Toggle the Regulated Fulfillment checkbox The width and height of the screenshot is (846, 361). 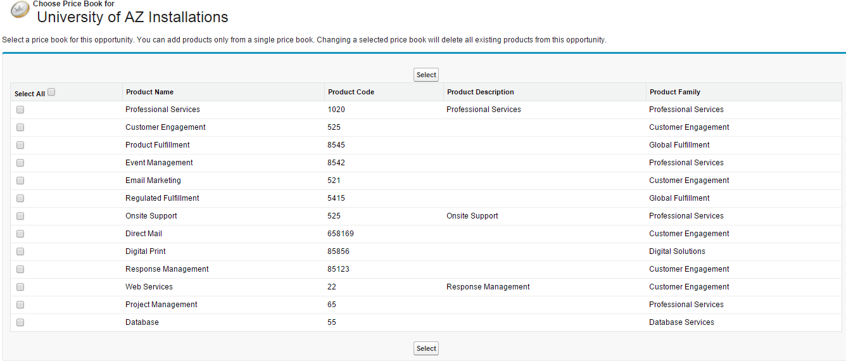pos(20,198)
